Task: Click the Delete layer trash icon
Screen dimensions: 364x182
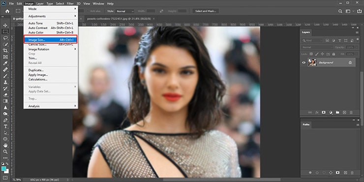Action: point(351,112)
